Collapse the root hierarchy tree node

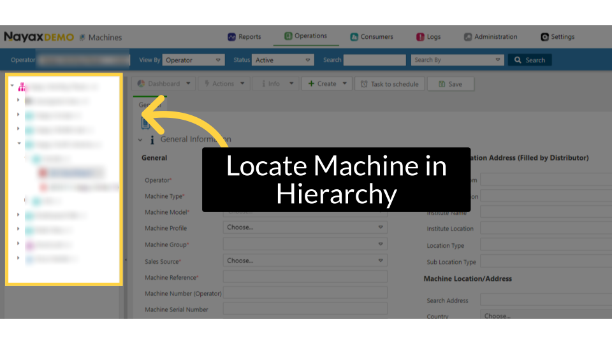click(12, 85)
